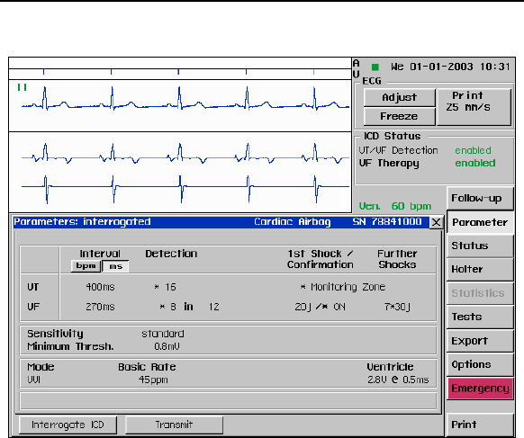Transmit the parameters to the device

174,425
